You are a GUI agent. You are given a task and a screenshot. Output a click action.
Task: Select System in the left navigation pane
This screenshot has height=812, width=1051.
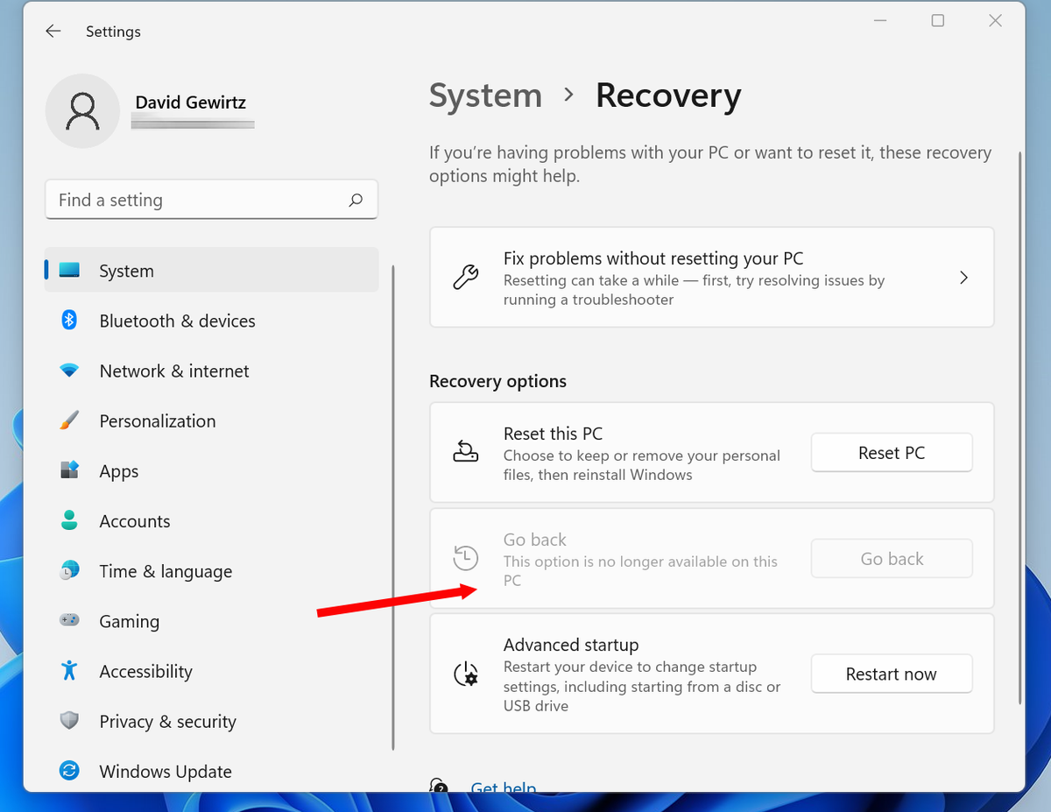[126, 271]
